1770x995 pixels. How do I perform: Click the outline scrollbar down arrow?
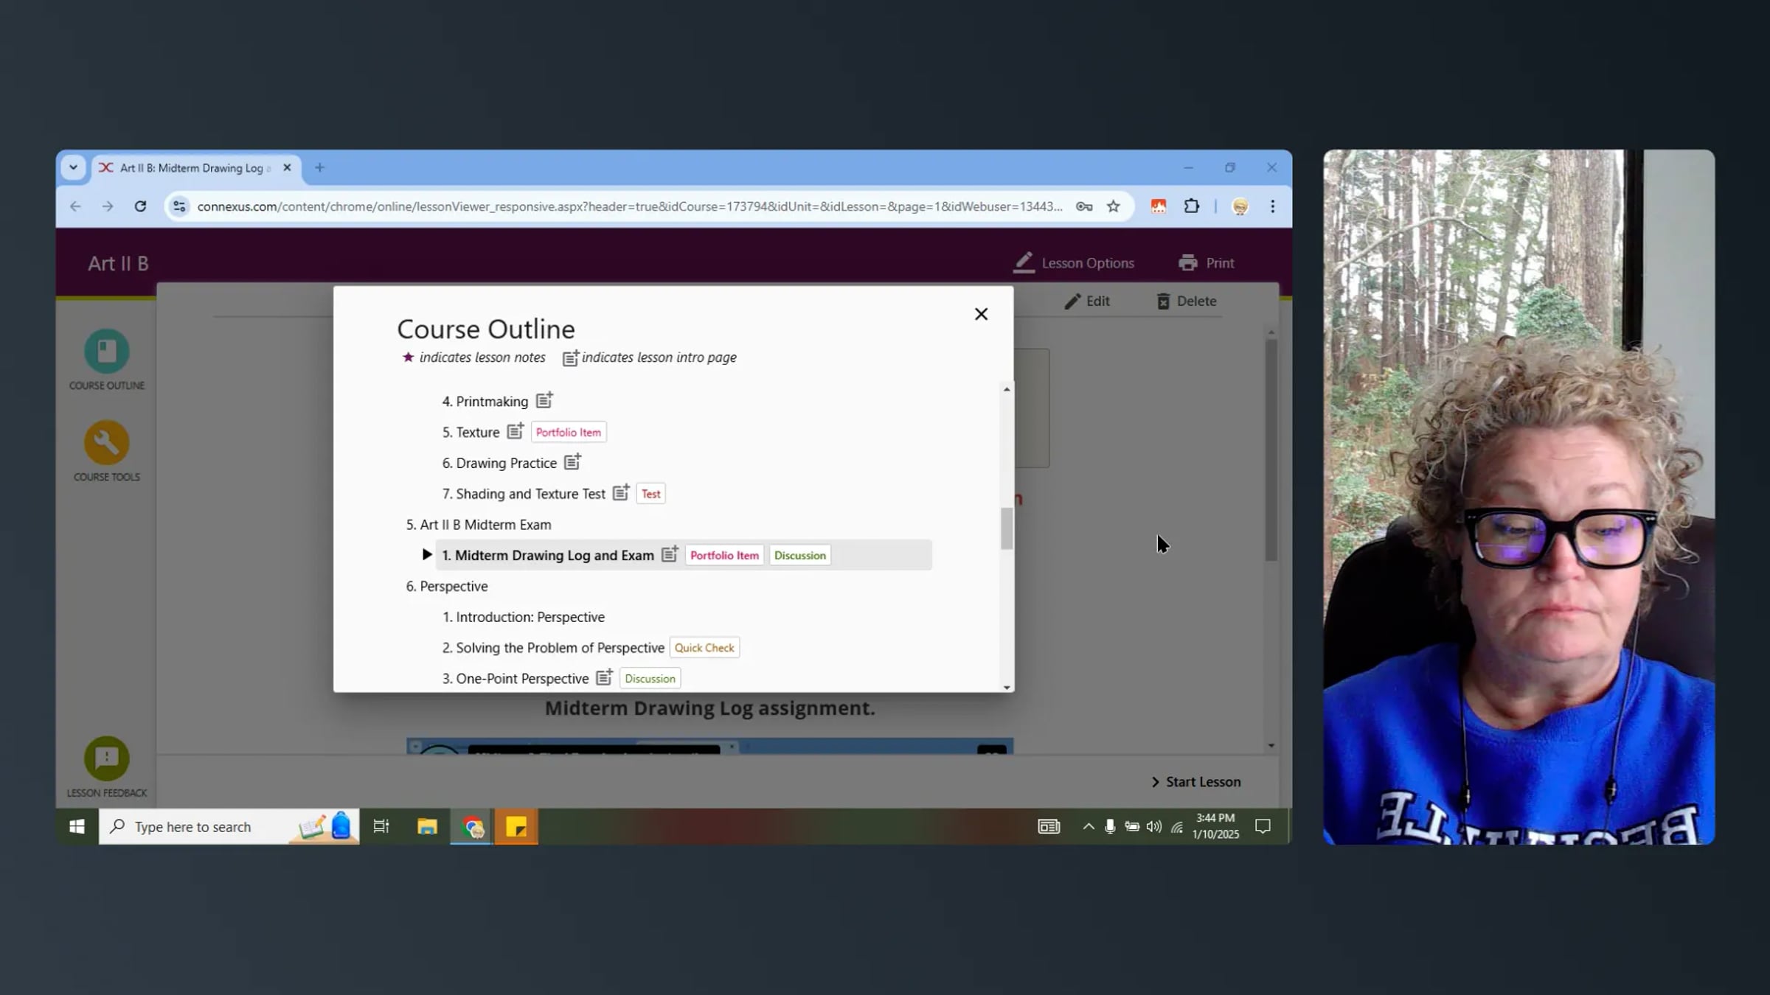coord(1007,687)
